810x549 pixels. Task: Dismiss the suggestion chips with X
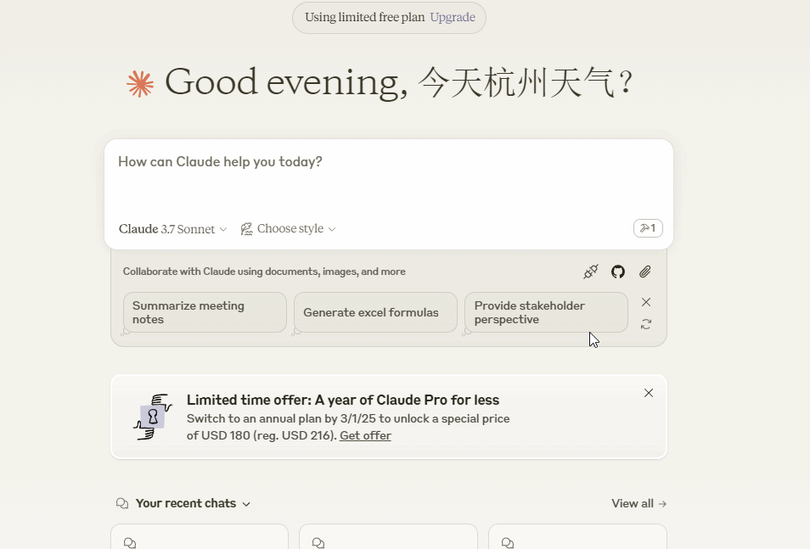pos(646,302)
